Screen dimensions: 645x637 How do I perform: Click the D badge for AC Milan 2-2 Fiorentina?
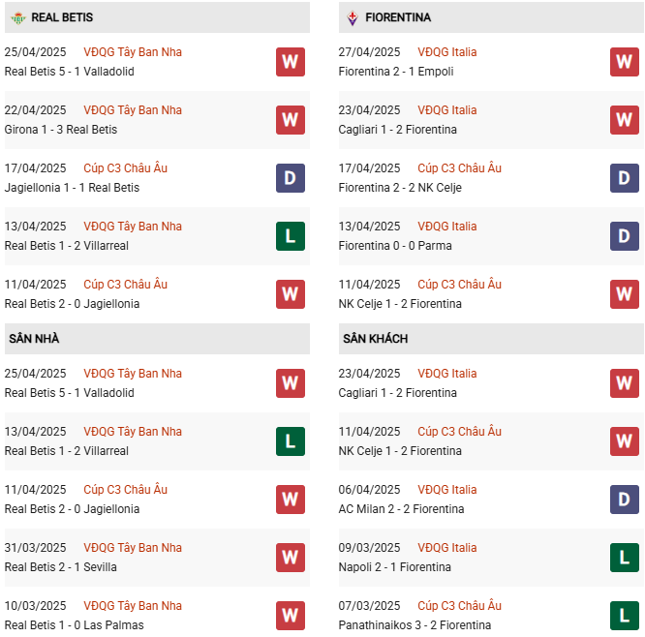tap(625, 500)
